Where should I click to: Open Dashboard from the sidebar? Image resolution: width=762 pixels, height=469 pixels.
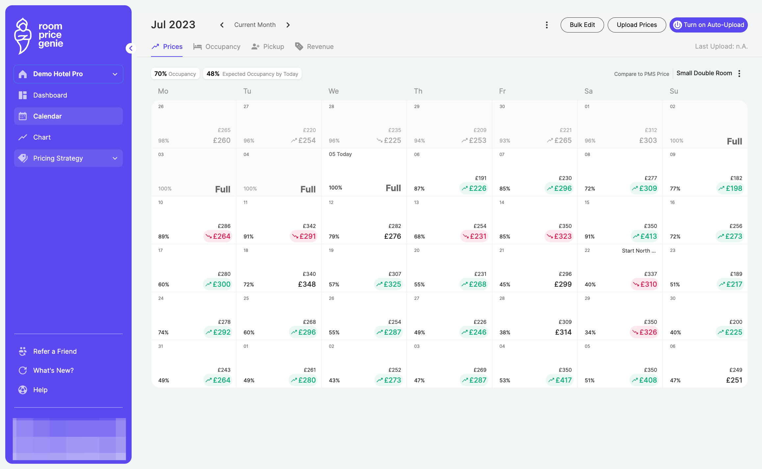[x=68, y=95]
